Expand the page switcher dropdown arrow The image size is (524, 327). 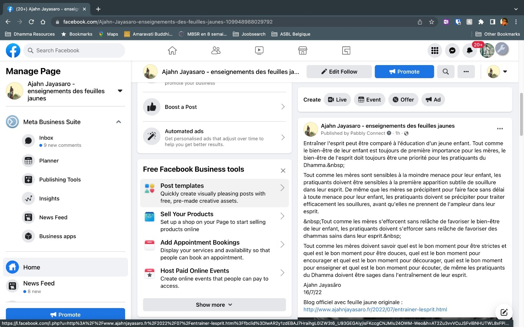pos(120,91)
